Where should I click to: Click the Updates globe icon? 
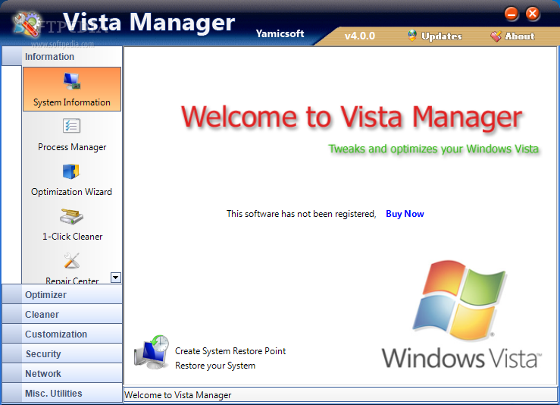[x=412, y=36]
